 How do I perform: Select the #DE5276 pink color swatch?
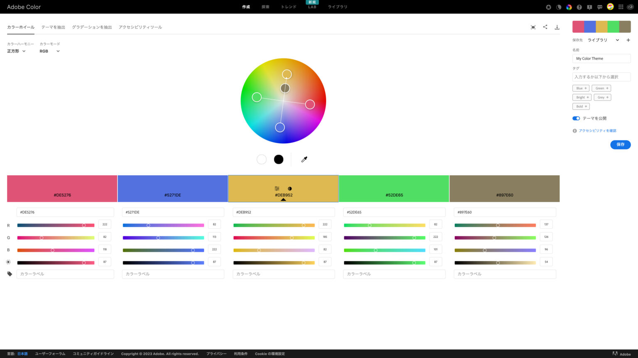coord(62,189)
